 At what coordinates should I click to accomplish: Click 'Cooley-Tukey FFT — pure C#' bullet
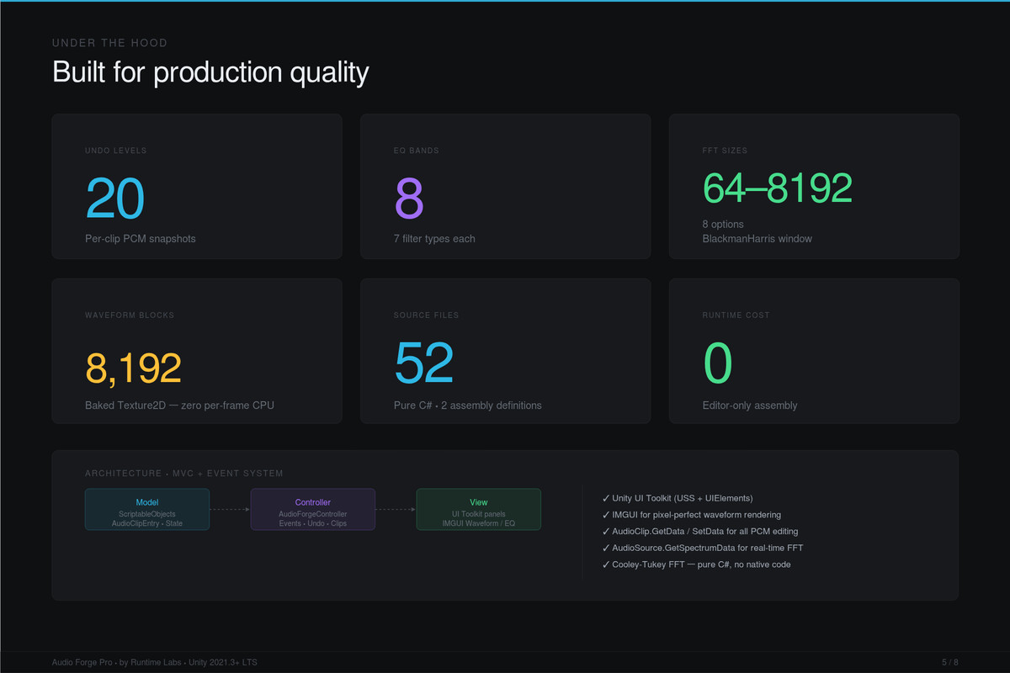click(696, 564)
